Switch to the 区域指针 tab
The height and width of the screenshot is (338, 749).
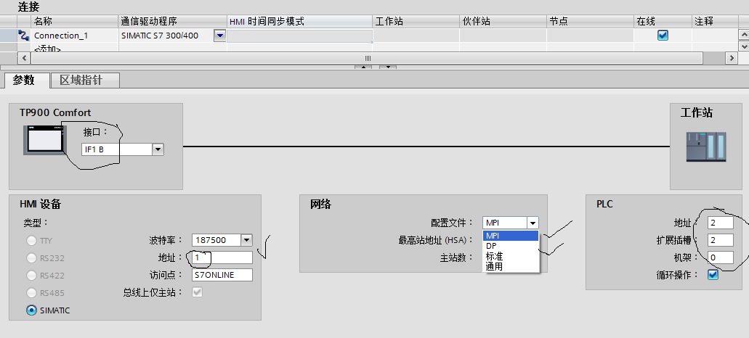coord(84,80)
